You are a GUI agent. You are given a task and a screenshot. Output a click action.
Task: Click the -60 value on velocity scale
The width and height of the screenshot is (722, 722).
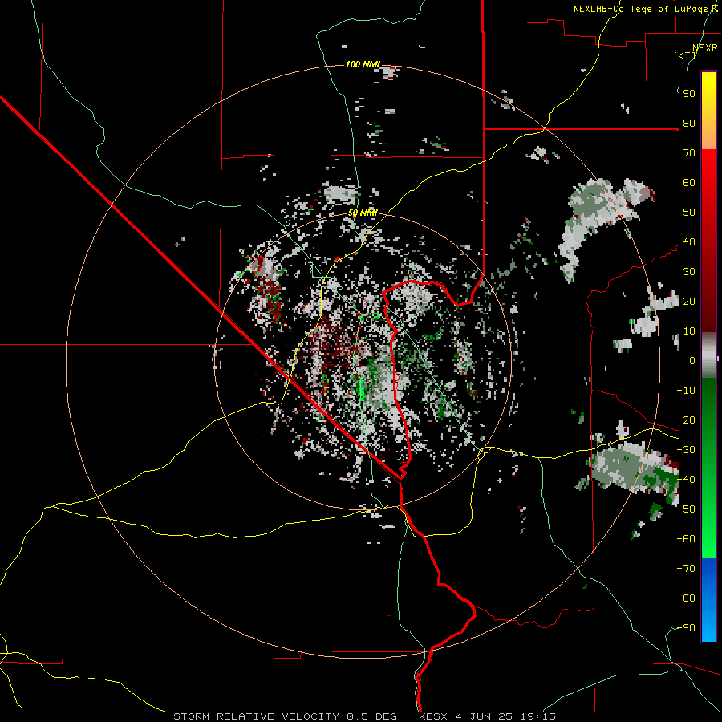pos(686,539)
